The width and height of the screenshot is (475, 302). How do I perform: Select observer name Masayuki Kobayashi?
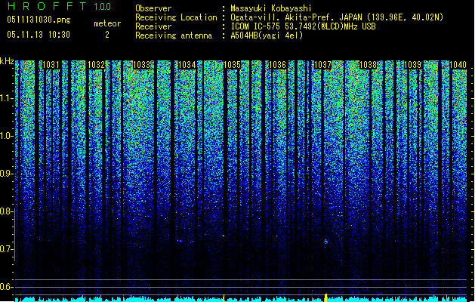pyautogui.click(x=271, y=8)
